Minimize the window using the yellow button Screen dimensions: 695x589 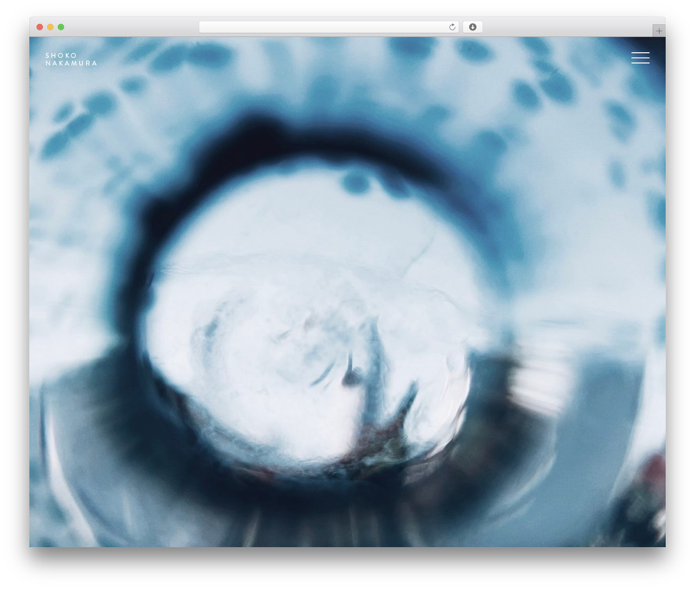tap(50, 27)
